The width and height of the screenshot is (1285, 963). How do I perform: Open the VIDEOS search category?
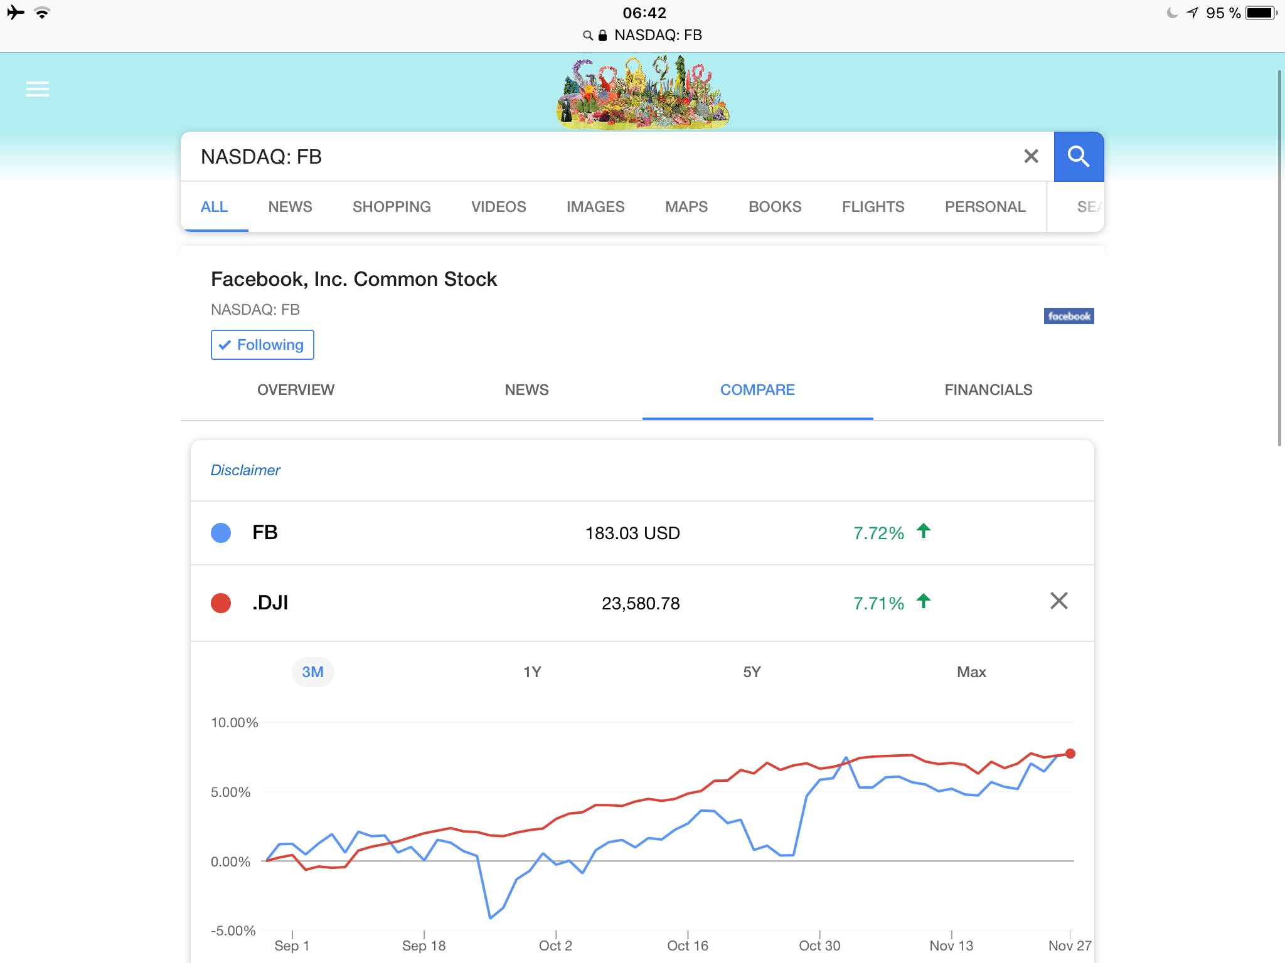coord(499,207)
